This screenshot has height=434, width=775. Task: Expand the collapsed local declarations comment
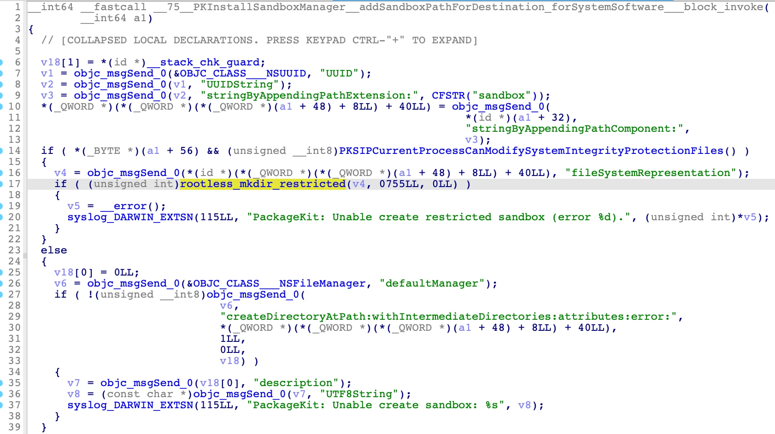[259, 40]
